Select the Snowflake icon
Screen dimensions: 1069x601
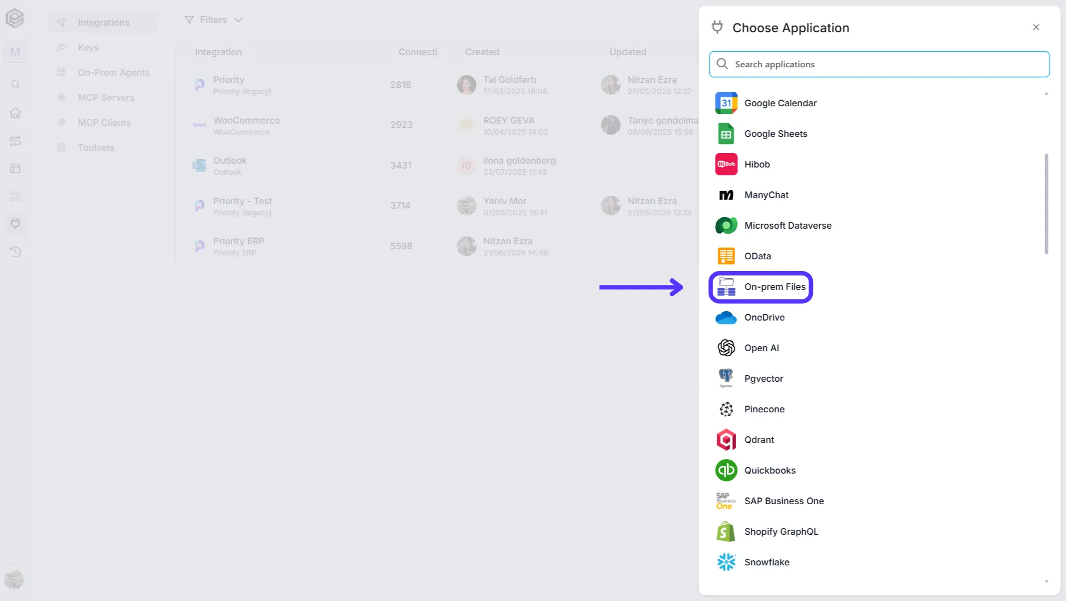tap(726, 562)
